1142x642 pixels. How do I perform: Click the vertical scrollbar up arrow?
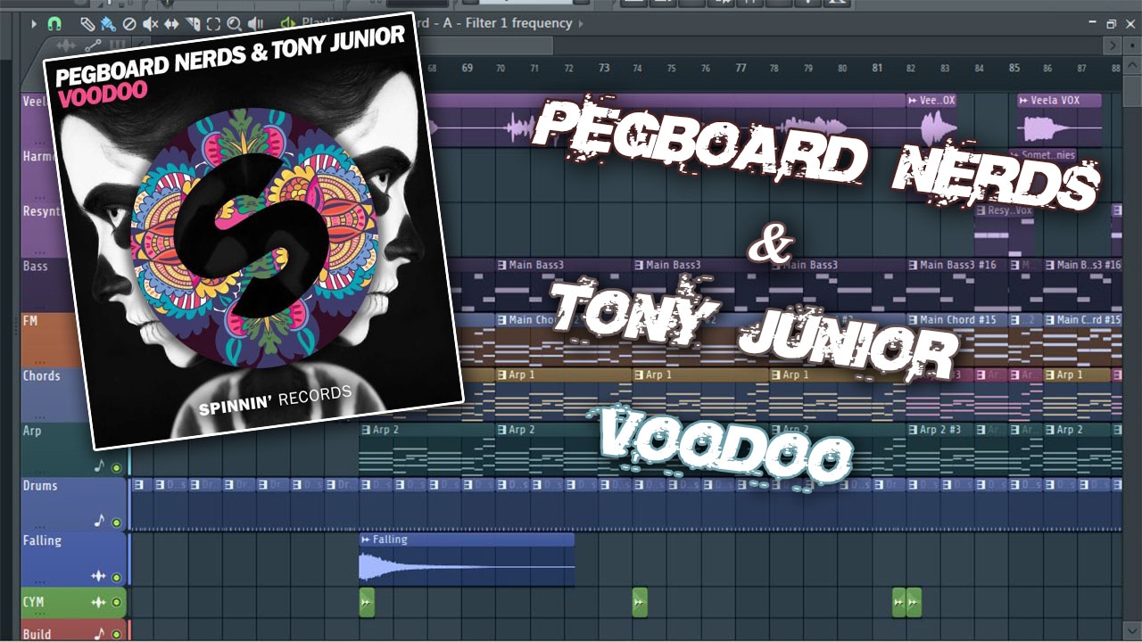point(1130,67)
